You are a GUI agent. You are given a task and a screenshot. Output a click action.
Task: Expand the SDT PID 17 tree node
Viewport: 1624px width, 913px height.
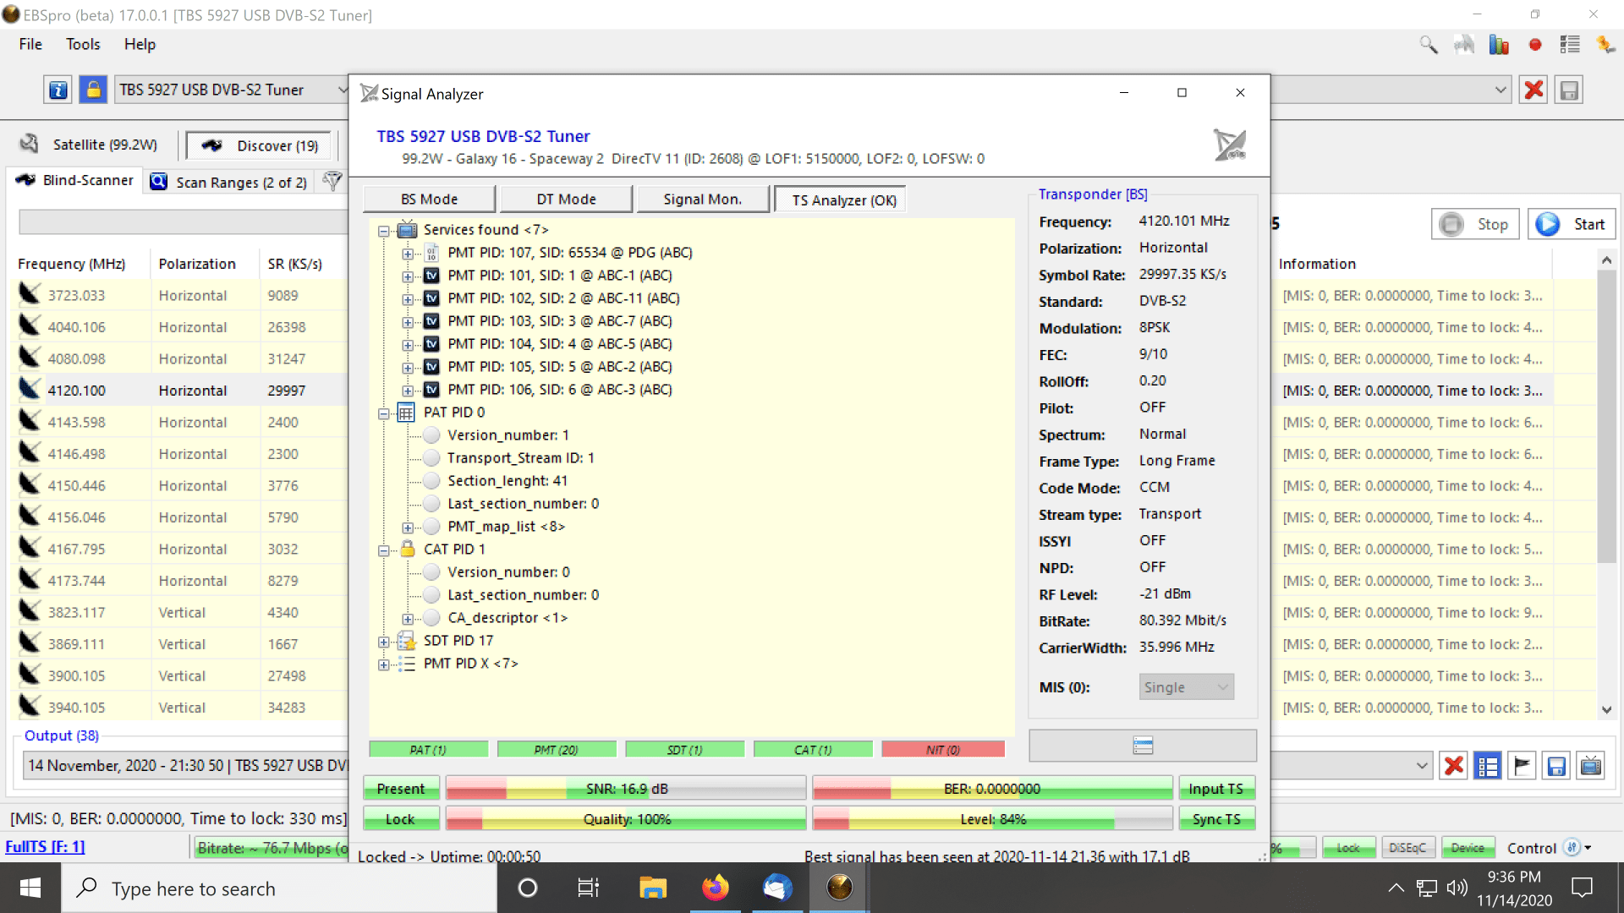tap(383, 642)
